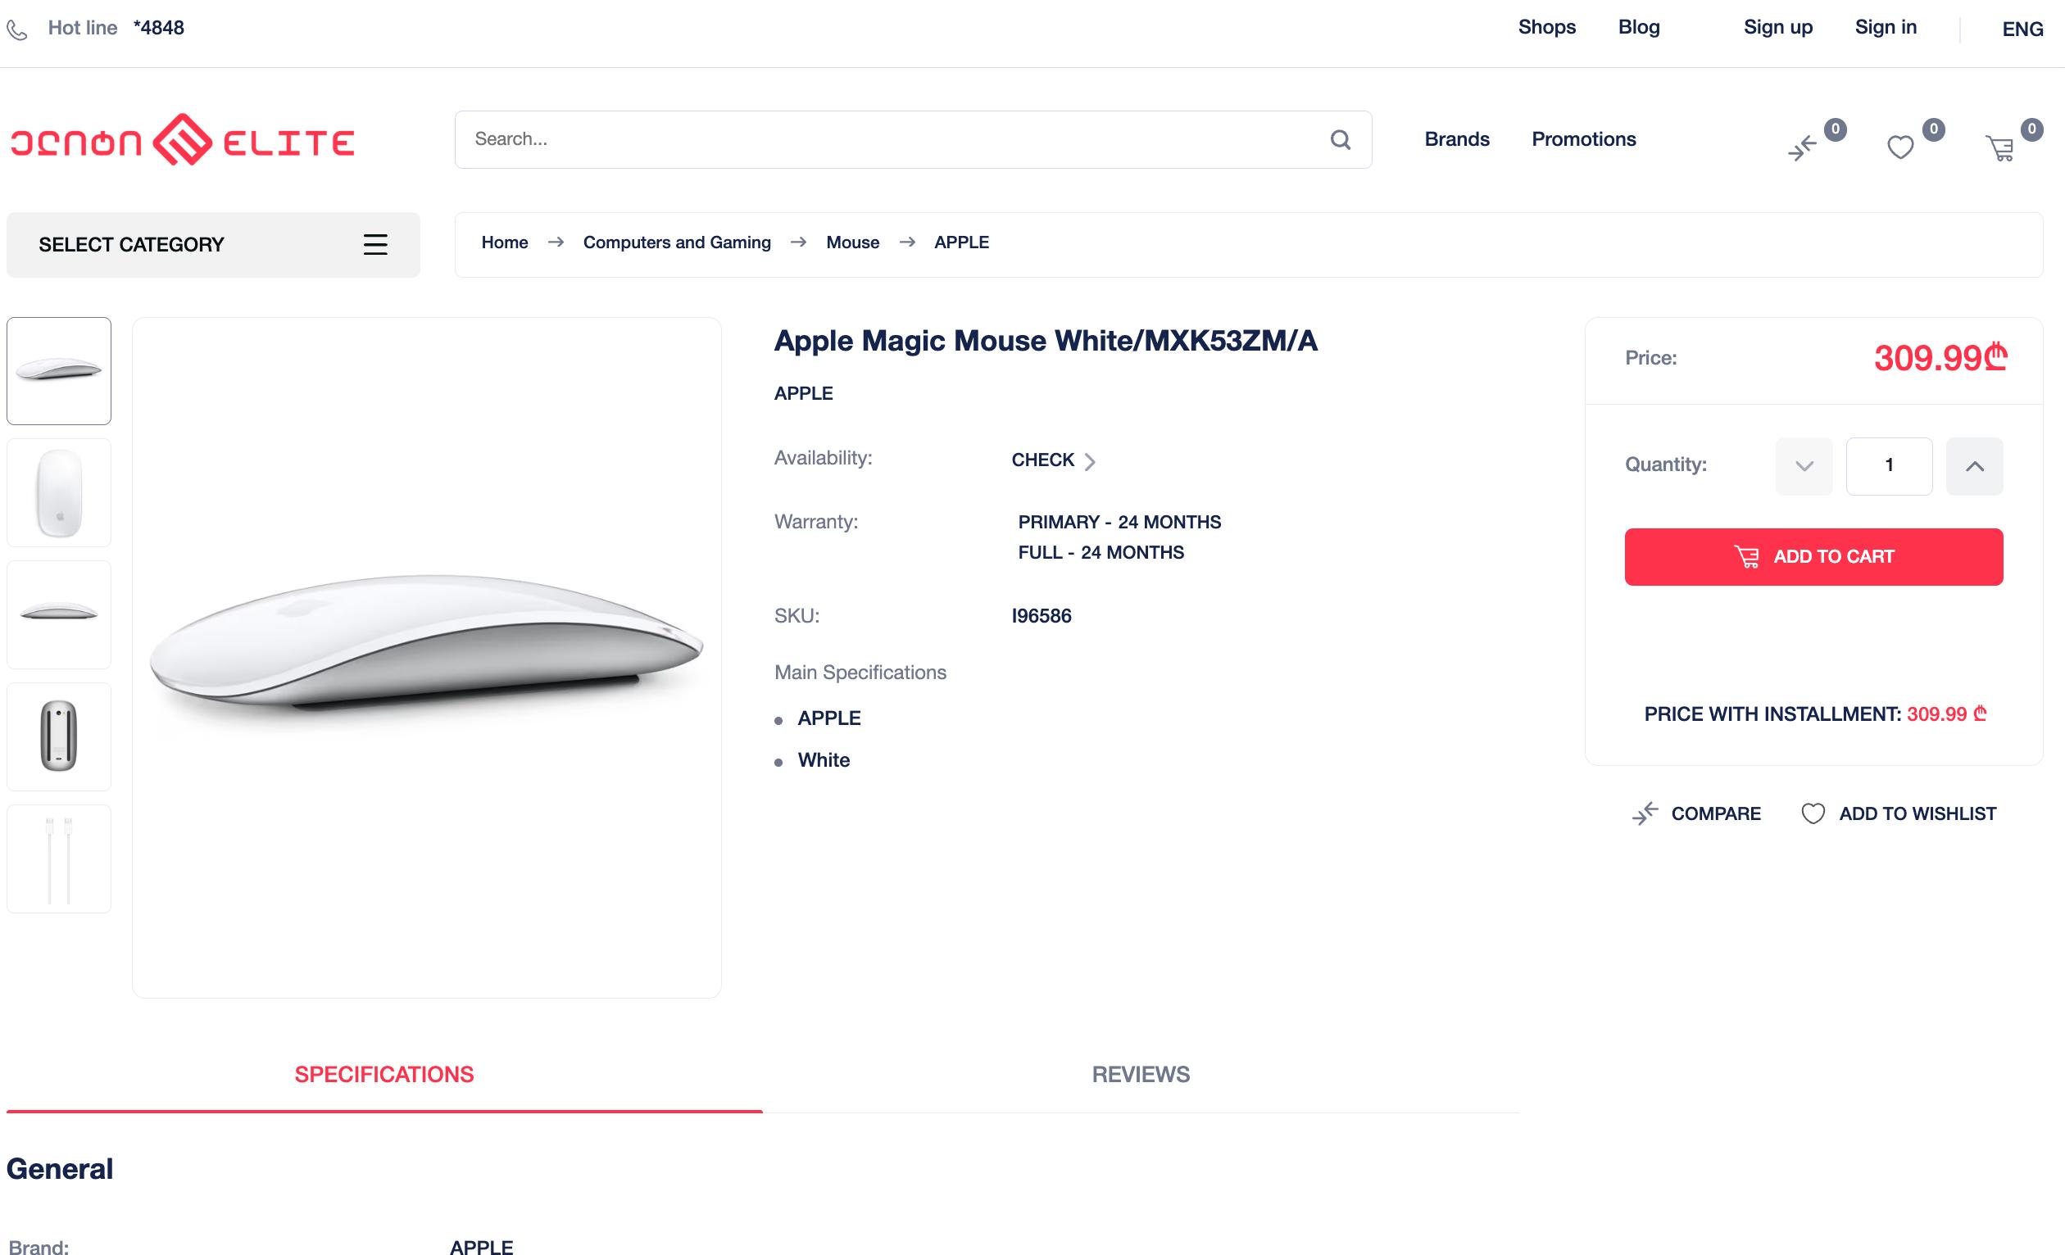The width and height of the screenshot is (2065, 1255).
Task: Open the wishlist heart icon in header
Action: point(1900,148)
